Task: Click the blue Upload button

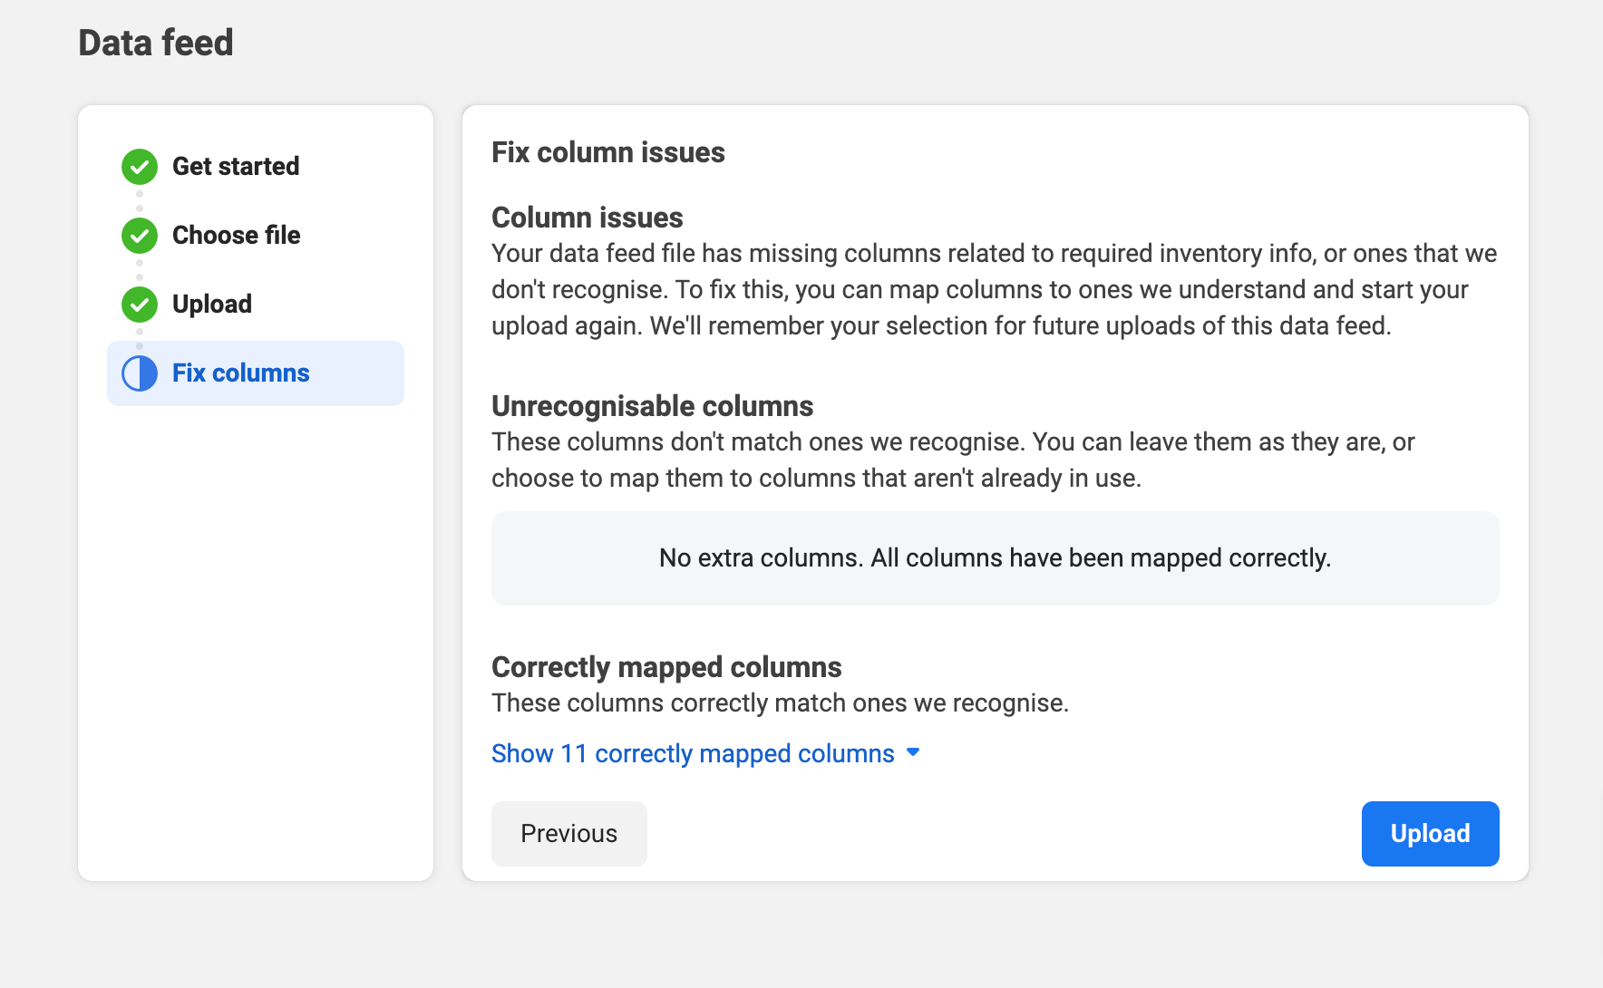Action: coord(1431,834)
